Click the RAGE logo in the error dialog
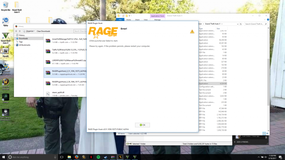 pos(103,32)
